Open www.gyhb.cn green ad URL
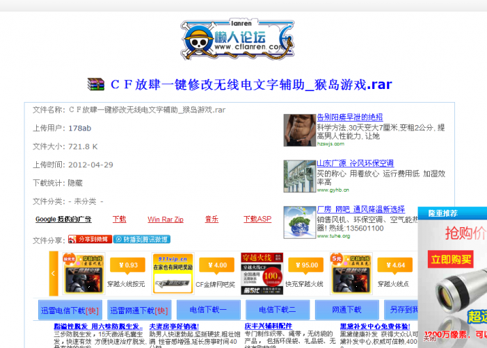Screen dimensions: 487x348 coord(333,190)
